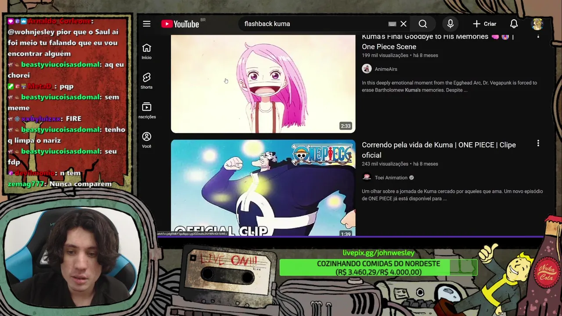
Task: Play the Kuma Official Clip thumbnail
Action: (x=263, y=188)
